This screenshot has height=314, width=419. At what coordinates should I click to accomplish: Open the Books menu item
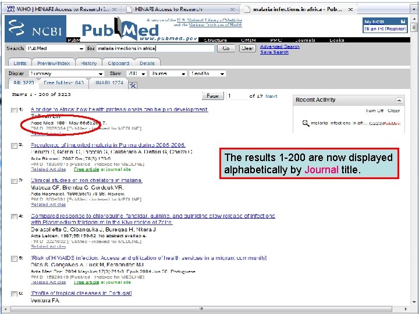point(337,40)
